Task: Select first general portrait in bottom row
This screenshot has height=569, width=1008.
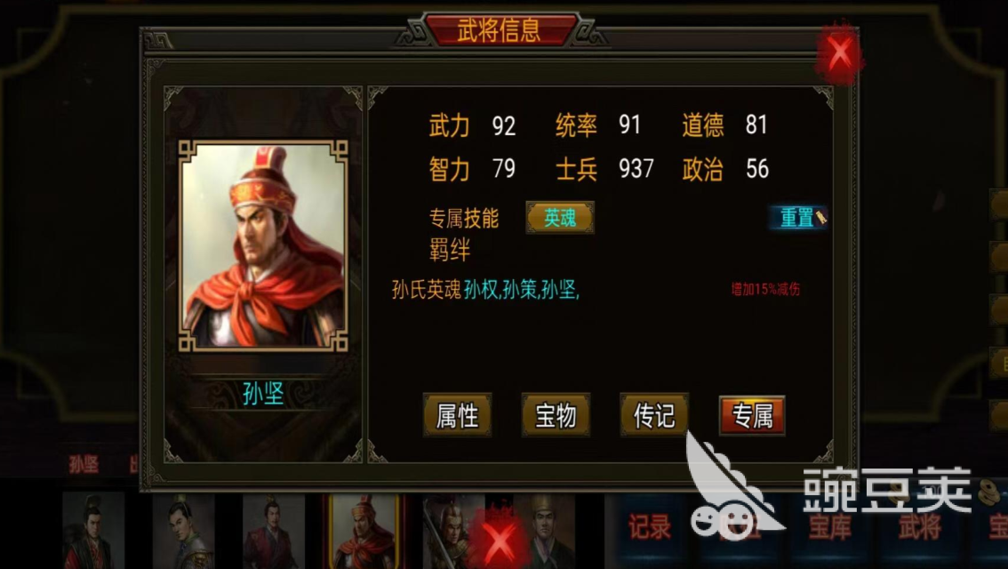Action: [x=94, y=531]
